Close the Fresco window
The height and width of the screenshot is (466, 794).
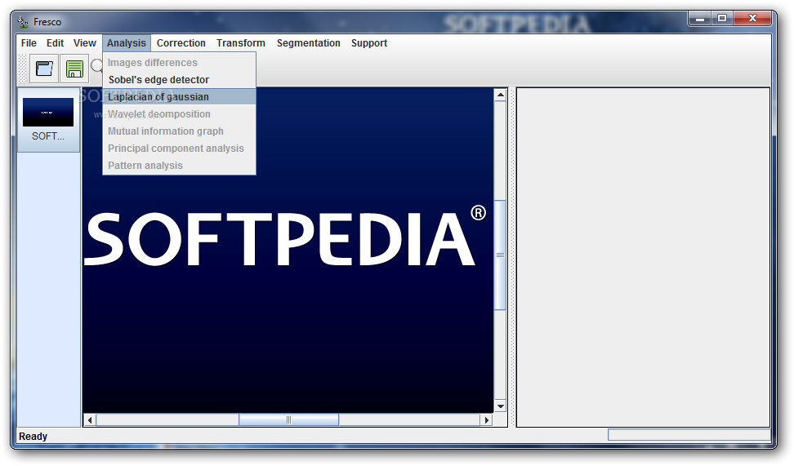coord(752,19)
